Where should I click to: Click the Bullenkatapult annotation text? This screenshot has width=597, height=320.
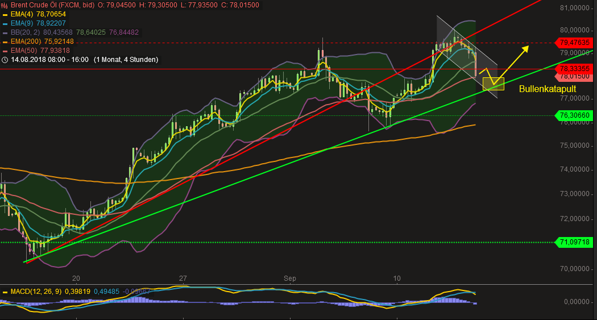tap(548, 89)
